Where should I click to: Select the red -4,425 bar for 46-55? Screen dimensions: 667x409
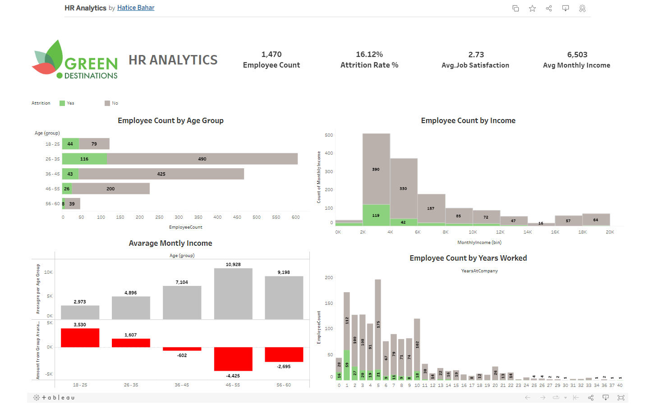click(x=233, y=359)
